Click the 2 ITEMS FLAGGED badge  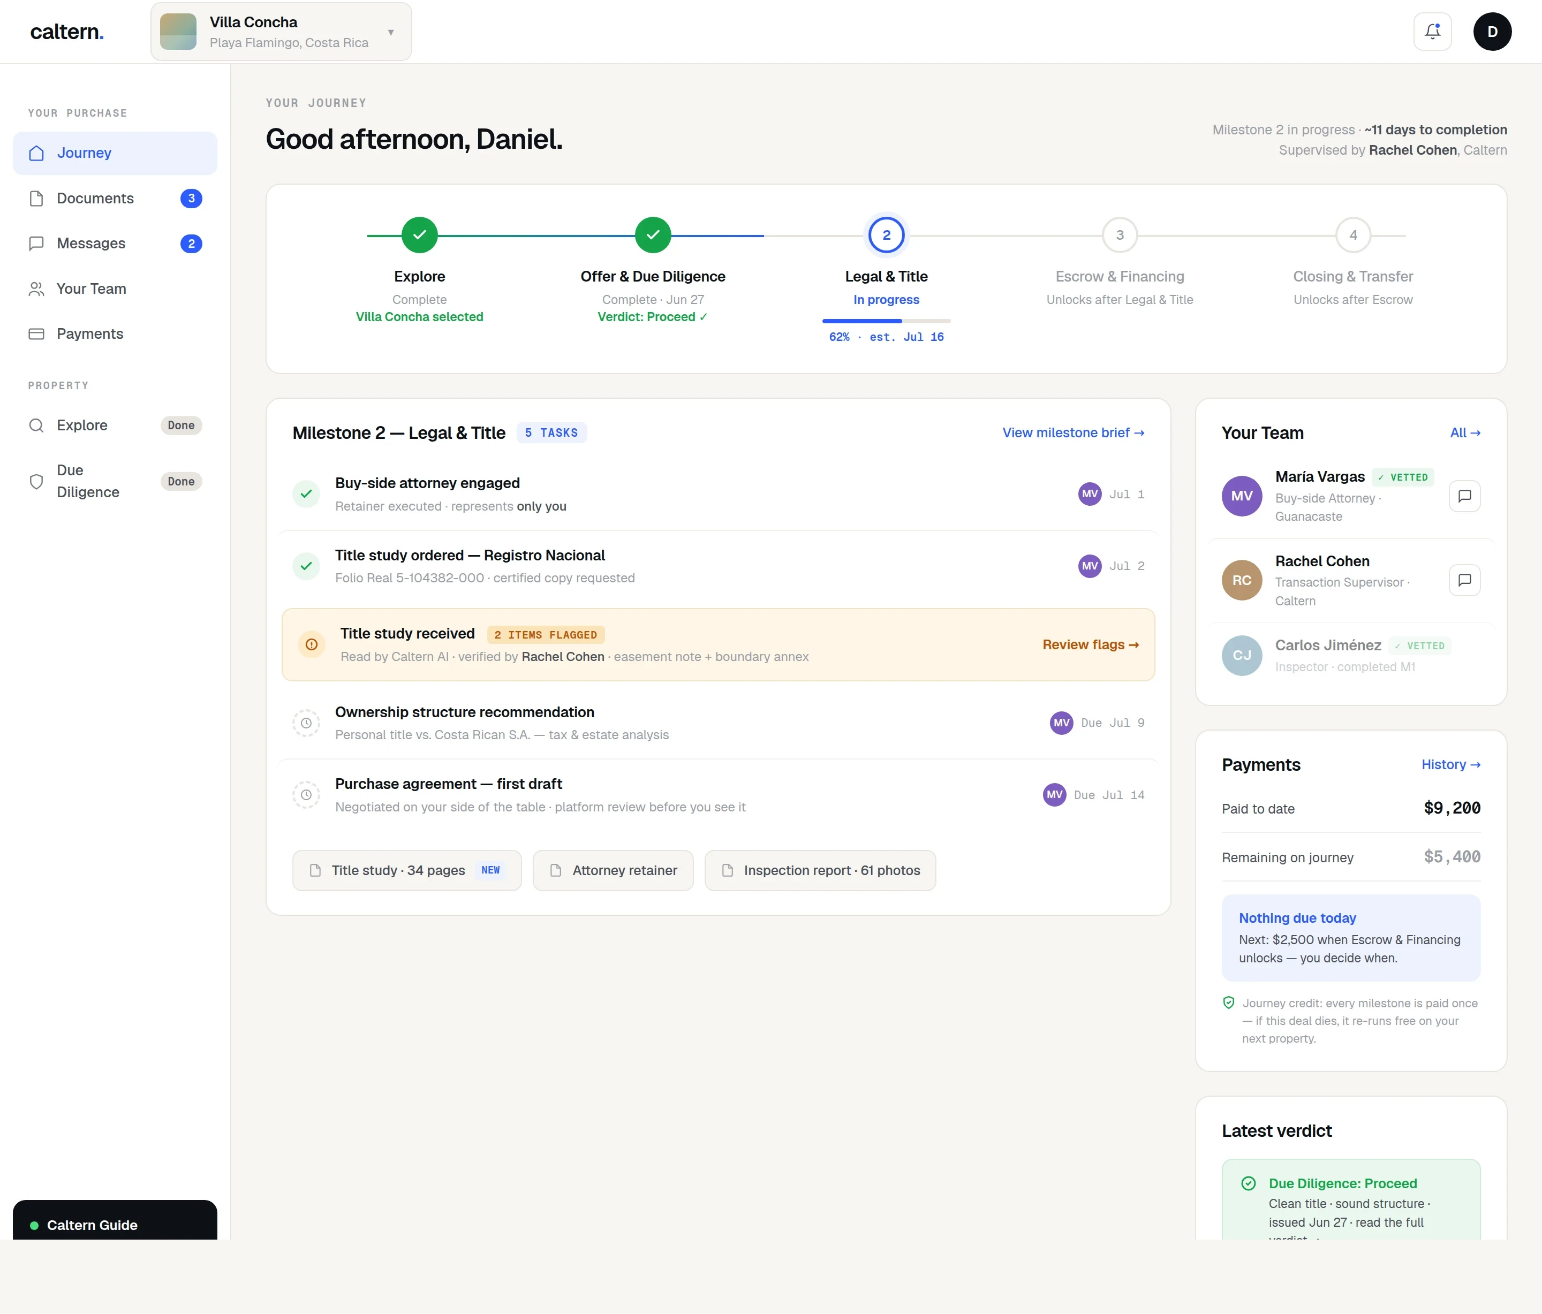click(x=546, y=635)
